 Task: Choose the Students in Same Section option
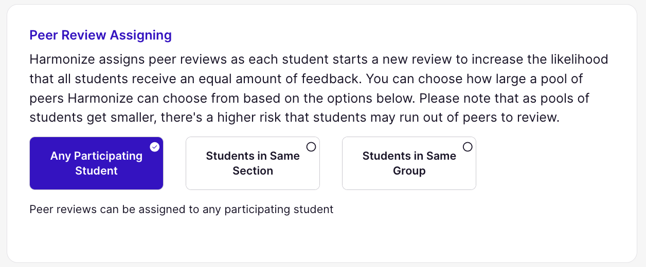coord(253,163)
